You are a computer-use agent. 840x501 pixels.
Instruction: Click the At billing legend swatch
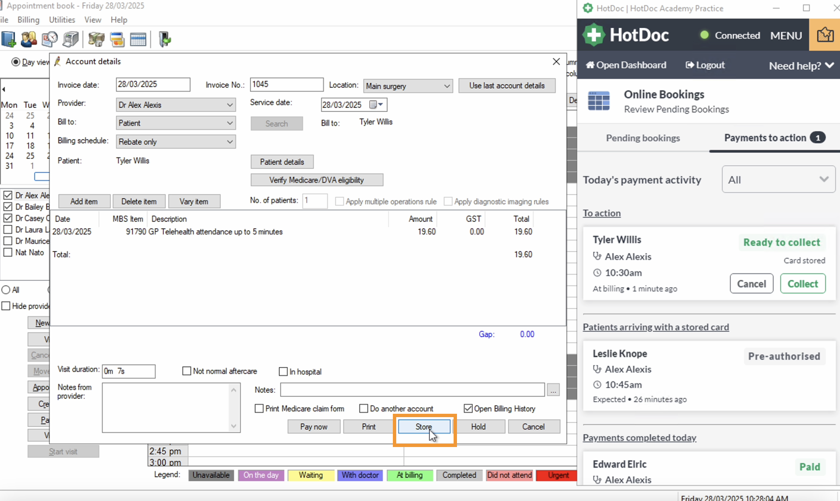pyautogui.click(x=410, y=475)
